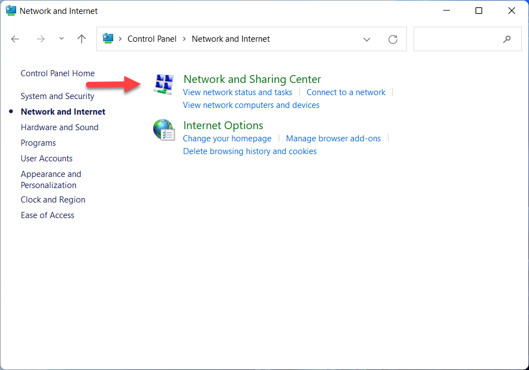Go up one level with Up arrow

click(82, 39)
